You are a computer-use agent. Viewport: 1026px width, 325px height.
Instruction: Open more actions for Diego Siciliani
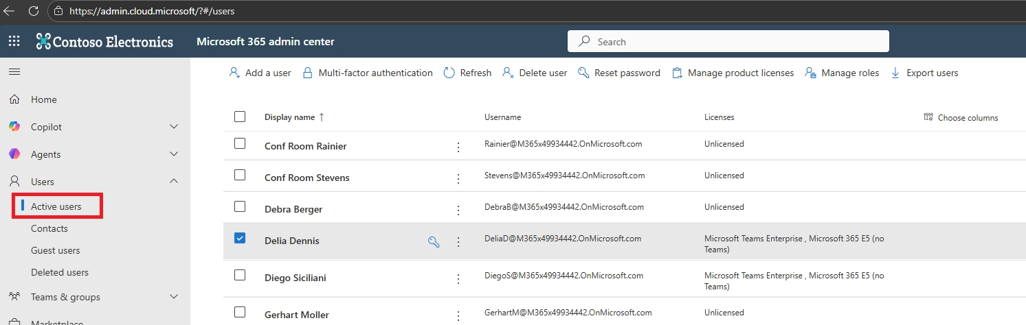point(458,278)
